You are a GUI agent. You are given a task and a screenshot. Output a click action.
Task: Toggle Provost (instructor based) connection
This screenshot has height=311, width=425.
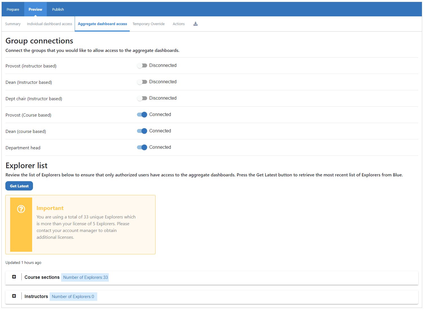pyautogui.click(x=142, y=65)
